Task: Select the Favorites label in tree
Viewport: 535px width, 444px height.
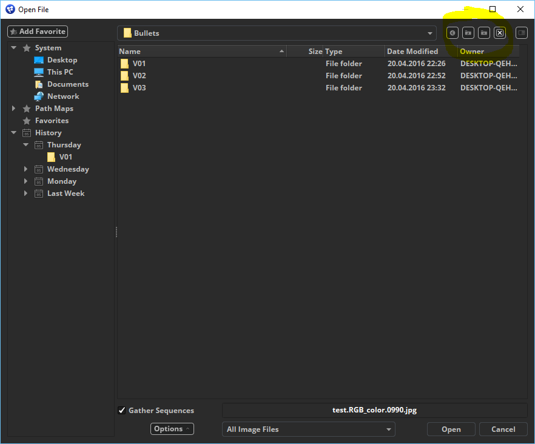Action: point(52,121)
